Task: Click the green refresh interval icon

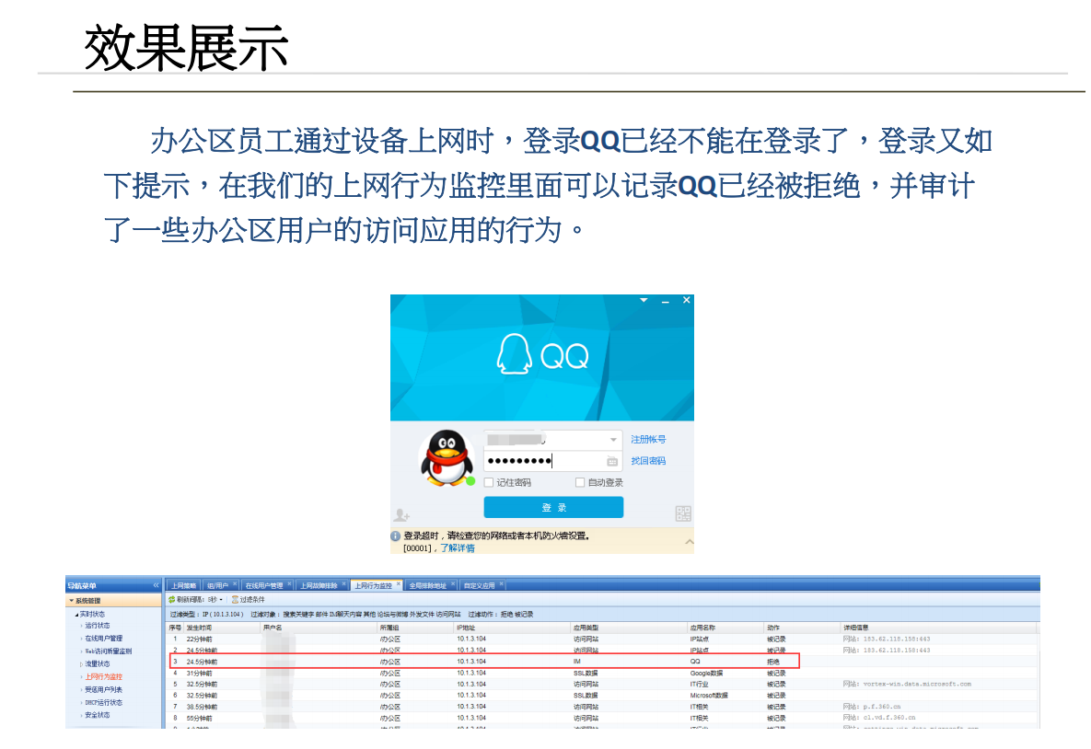Action: pyautogui.click(x=172, y=600)
